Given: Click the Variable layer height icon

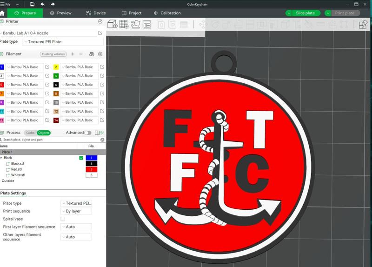Looking at the screenshot, I should click(184, 24).
